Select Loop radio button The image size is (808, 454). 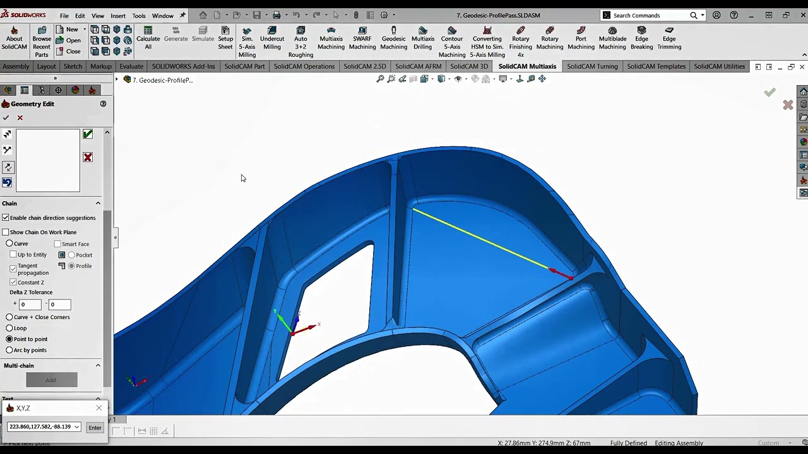click(x=9, y=328)
